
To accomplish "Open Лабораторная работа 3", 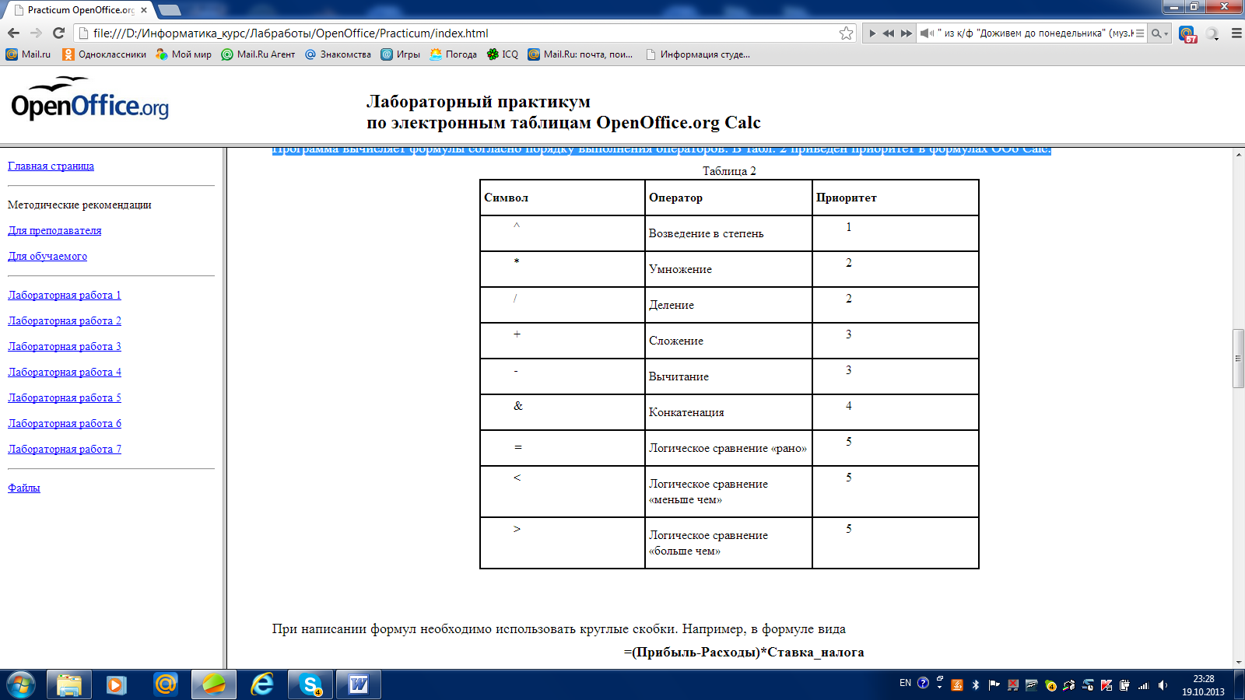I will point(65,346).
